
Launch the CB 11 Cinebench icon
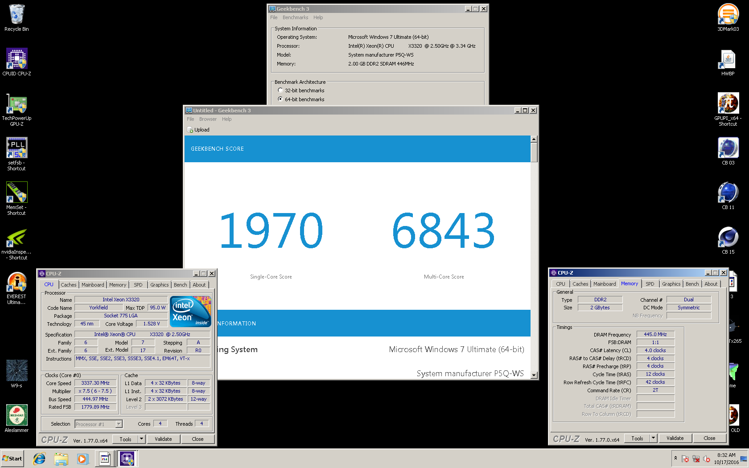coord(728,196)
